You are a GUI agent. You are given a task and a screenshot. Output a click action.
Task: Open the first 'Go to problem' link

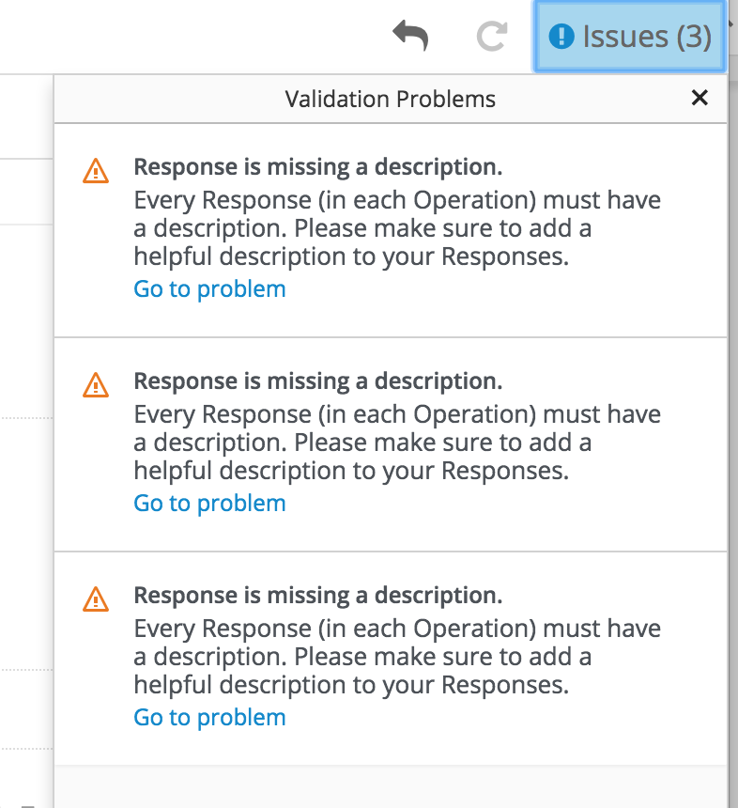point(209,288)
